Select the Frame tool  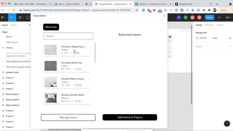[x=20, y=17]
